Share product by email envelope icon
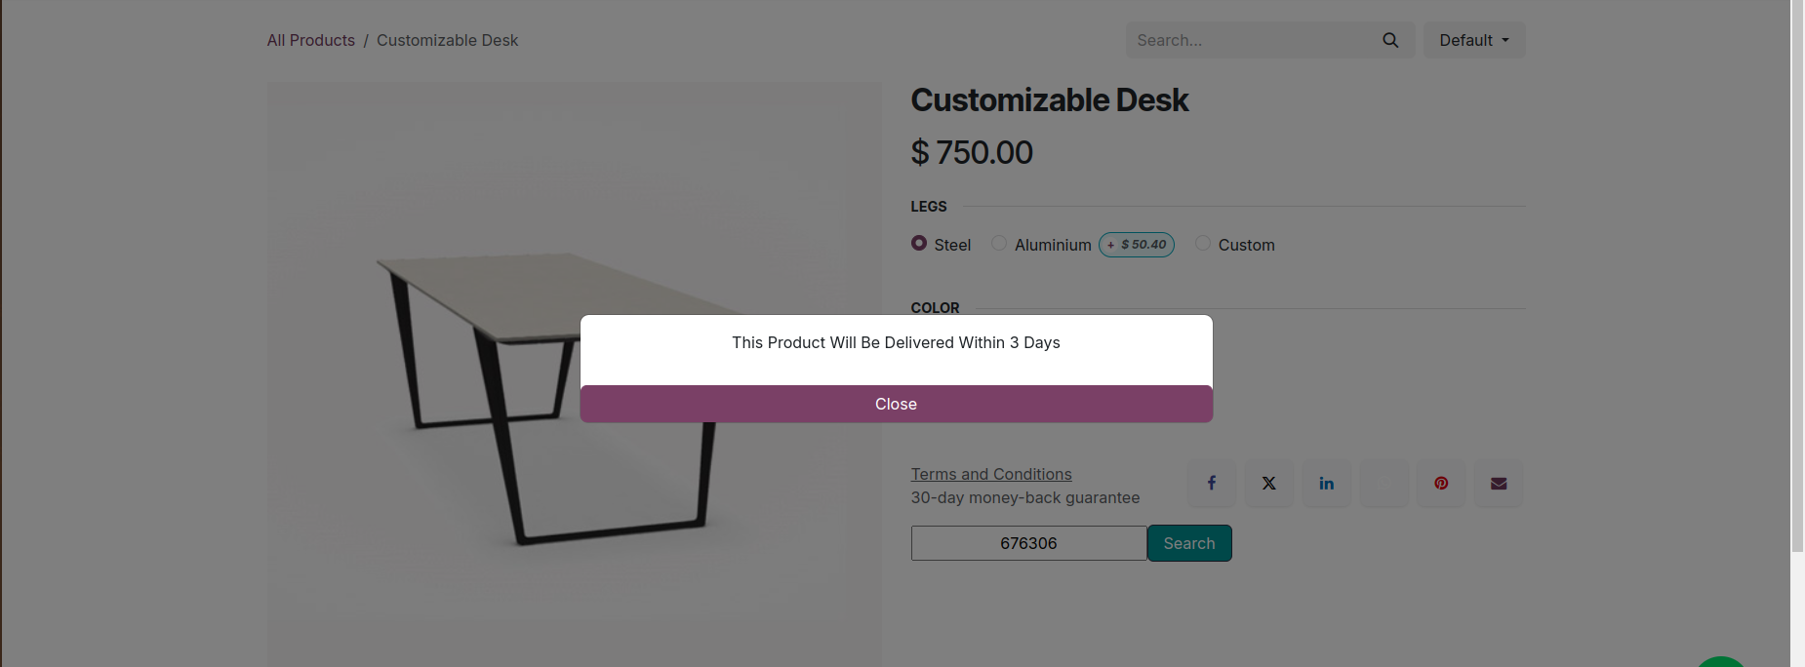The width and height of the screenshot is (1805, 667). click(1499, 484)
